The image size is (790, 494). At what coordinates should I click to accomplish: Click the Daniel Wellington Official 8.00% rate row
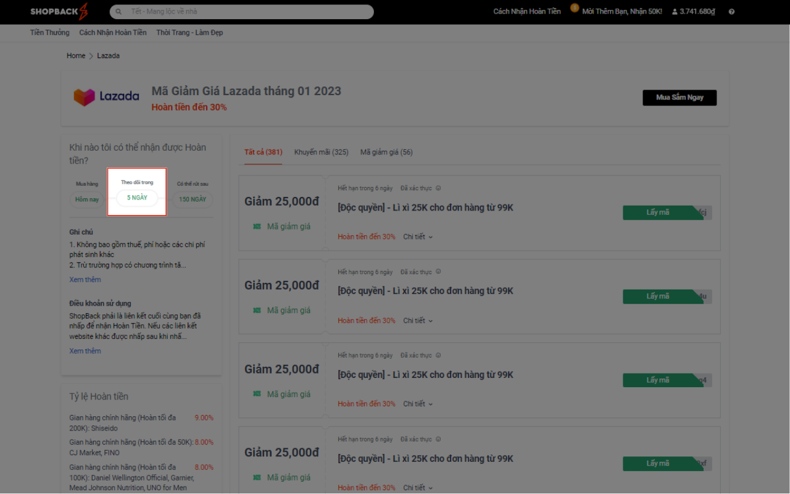pyautogui.click(x=141, y=478)
